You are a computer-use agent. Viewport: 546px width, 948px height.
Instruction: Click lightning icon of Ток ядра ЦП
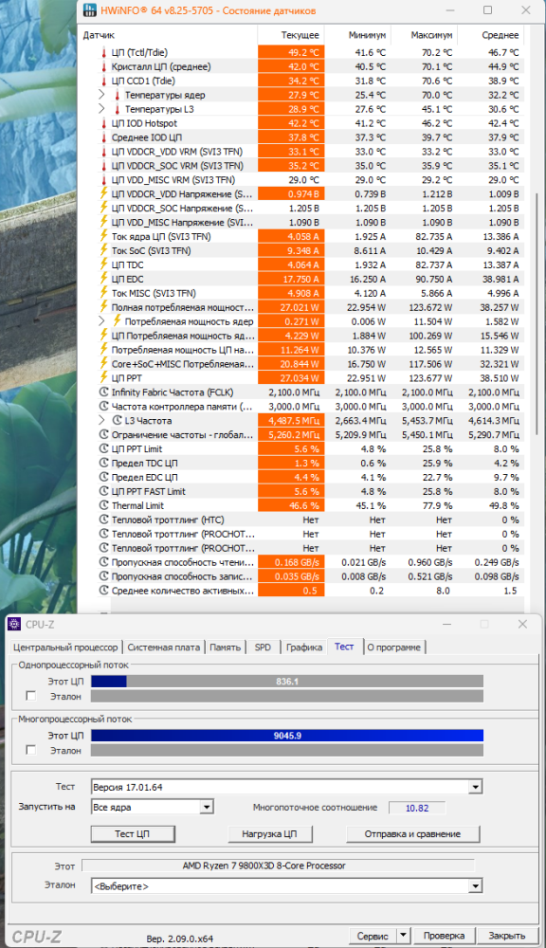point(104,236)
